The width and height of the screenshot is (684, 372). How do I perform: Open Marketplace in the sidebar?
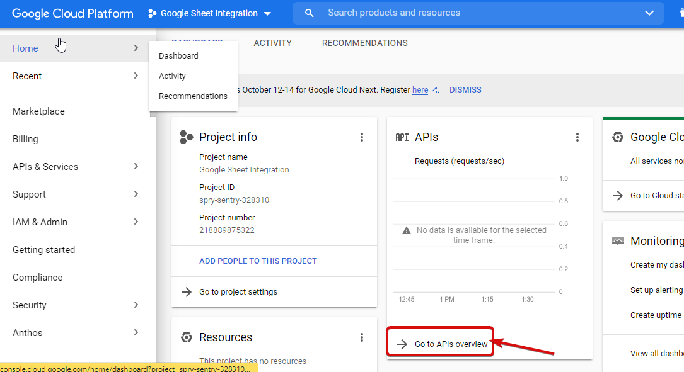pos(38,111)
